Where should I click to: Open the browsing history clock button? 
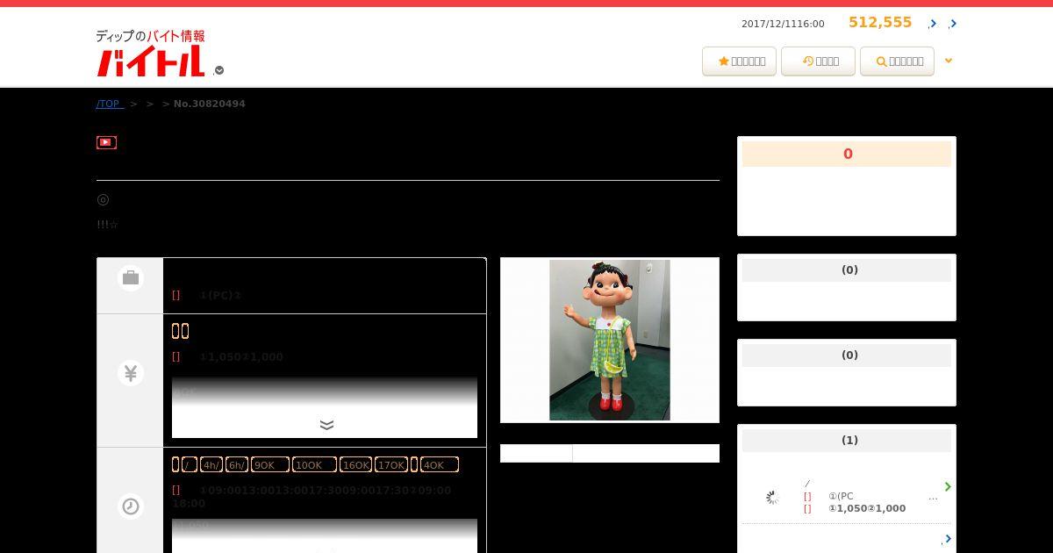pos(818,61)
